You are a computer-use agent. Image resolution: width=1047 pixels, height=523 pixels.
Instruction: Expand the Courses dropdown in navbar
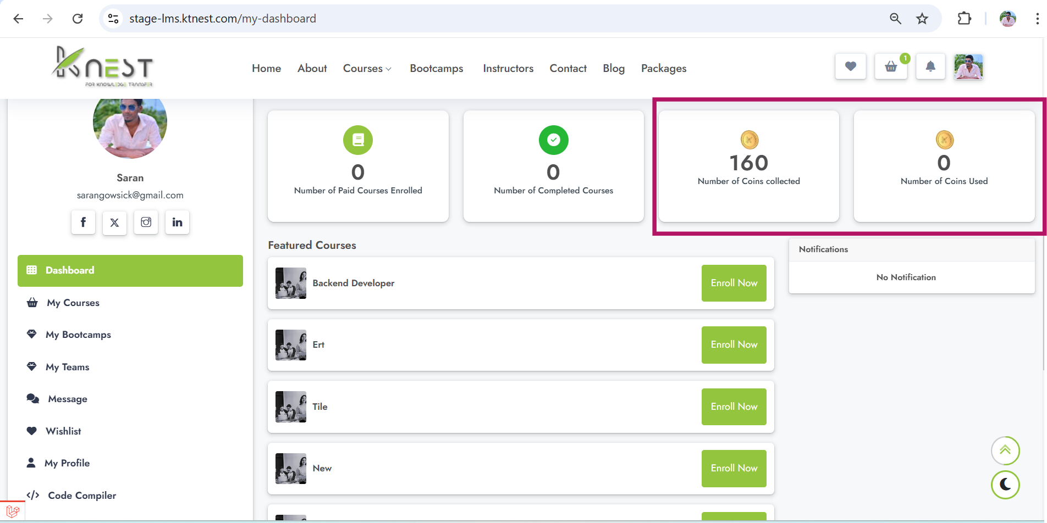[367, 68]
